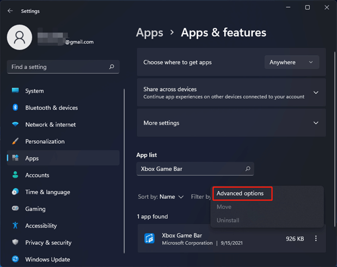Screen dimensions: 337x267
Task: Click the @gmail.com account email text
Action: [79, 42]
